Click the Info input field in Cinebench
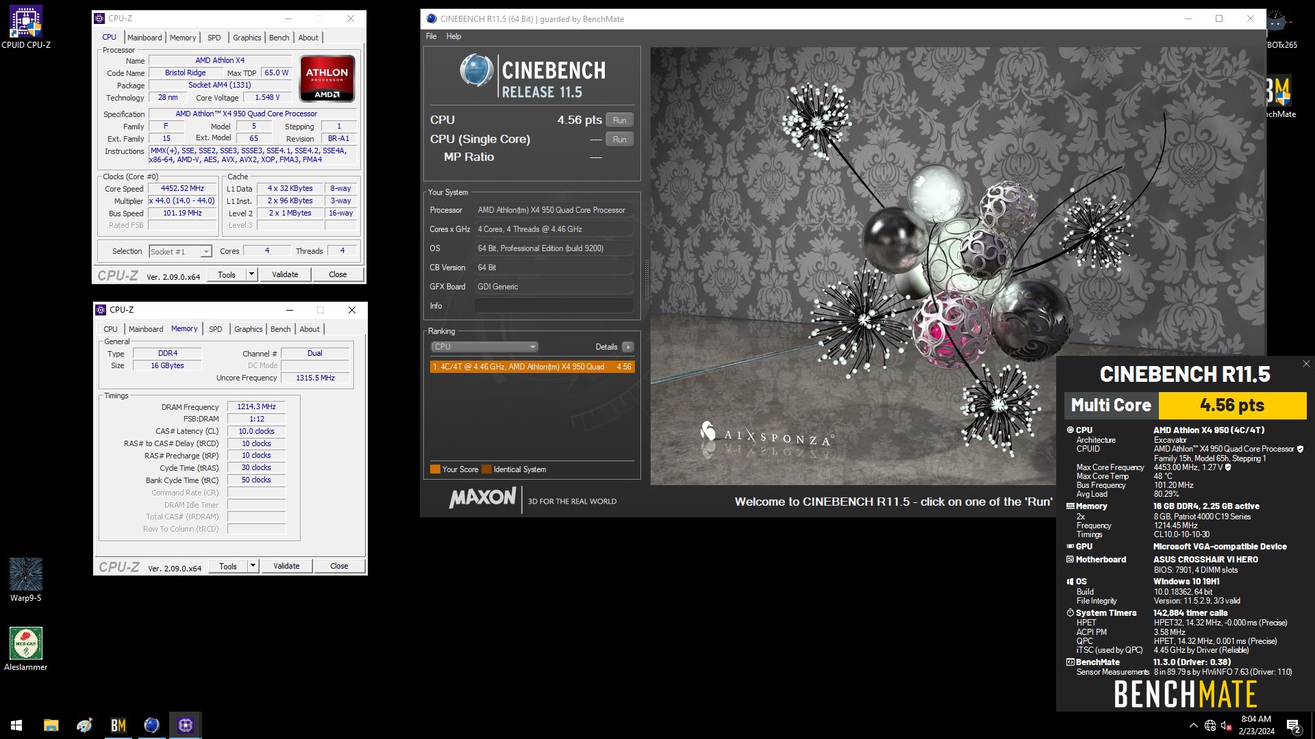Screen dimensions: 1315x739 point(553,306)
